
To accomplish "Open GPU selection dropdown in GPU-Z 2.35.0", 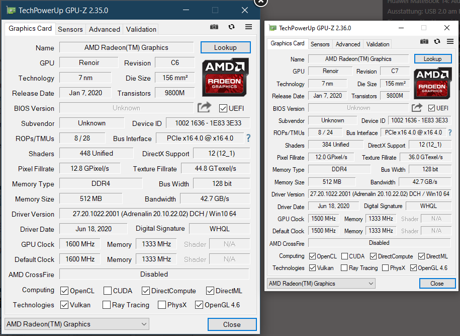I will coord(77,324).
